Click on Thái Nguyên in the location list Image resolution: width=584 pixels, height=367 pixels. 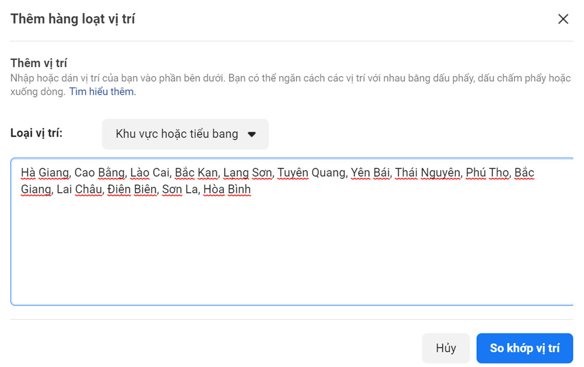tap(427, 172)
